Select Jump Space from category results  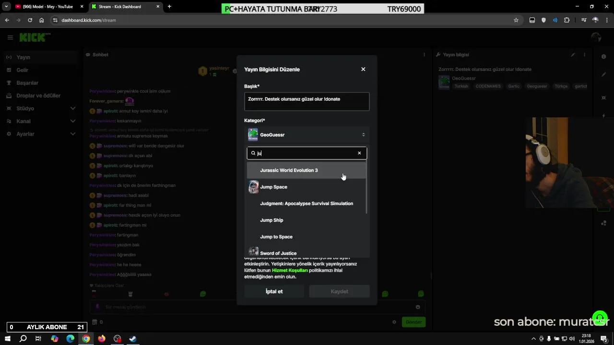click(307, 187)
